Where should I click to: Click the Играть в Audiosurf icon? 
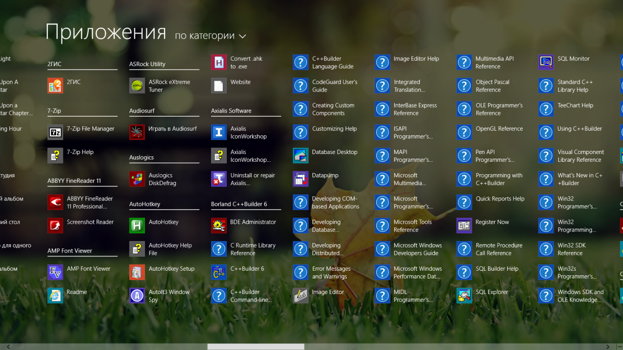(137, 132)
